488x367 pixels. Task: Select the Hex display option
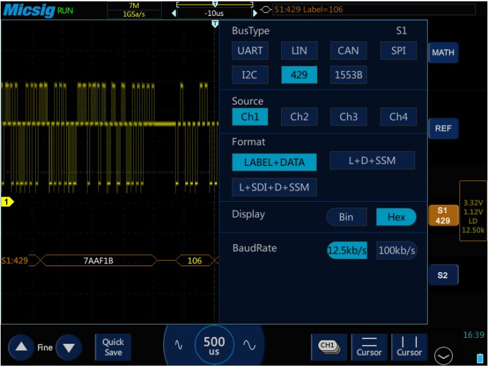[x=396, y=217]
